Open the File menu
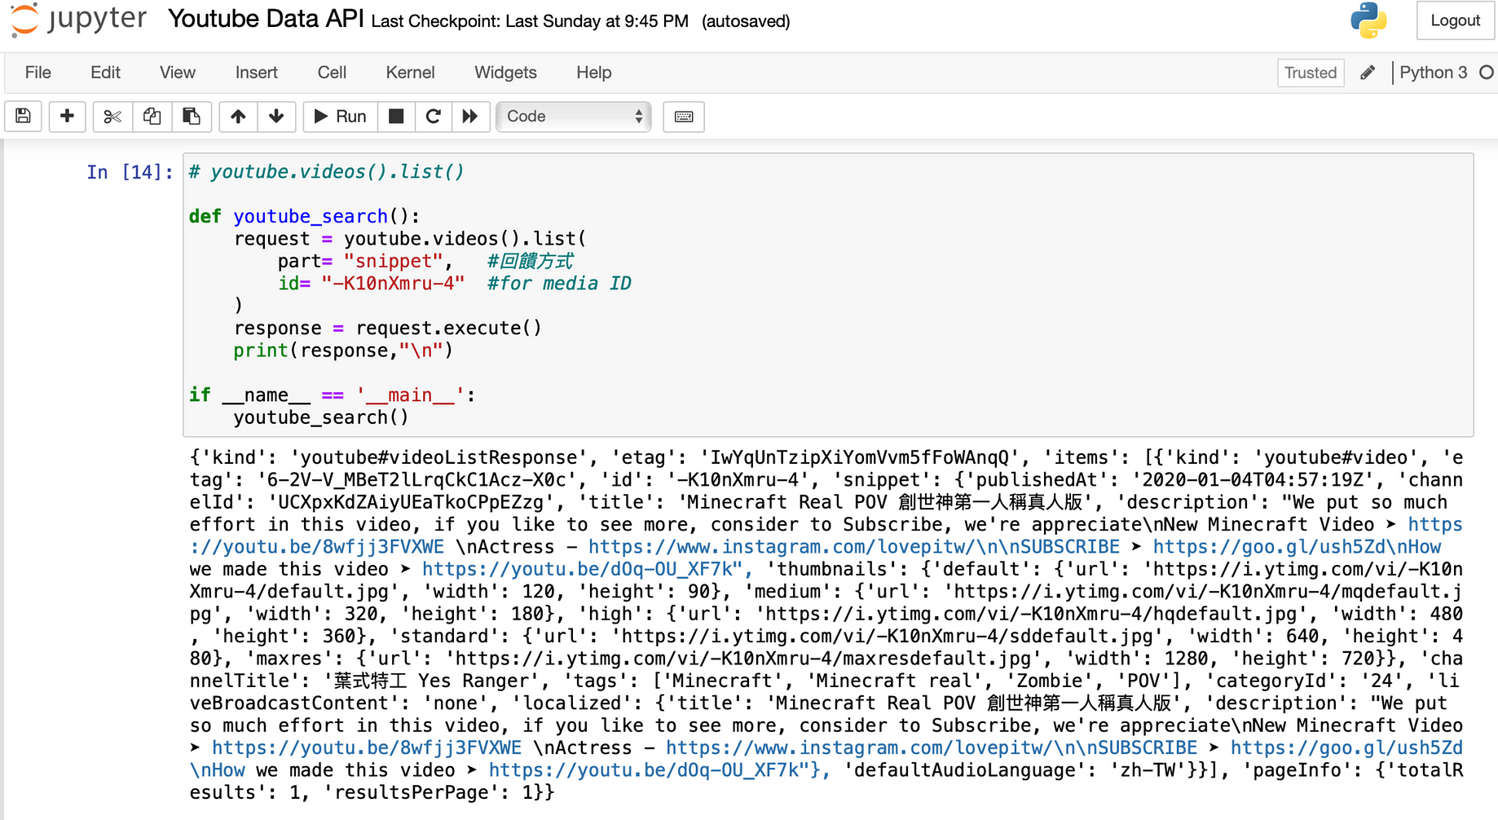The image size is (1498, 820). (x=38, y=73)
